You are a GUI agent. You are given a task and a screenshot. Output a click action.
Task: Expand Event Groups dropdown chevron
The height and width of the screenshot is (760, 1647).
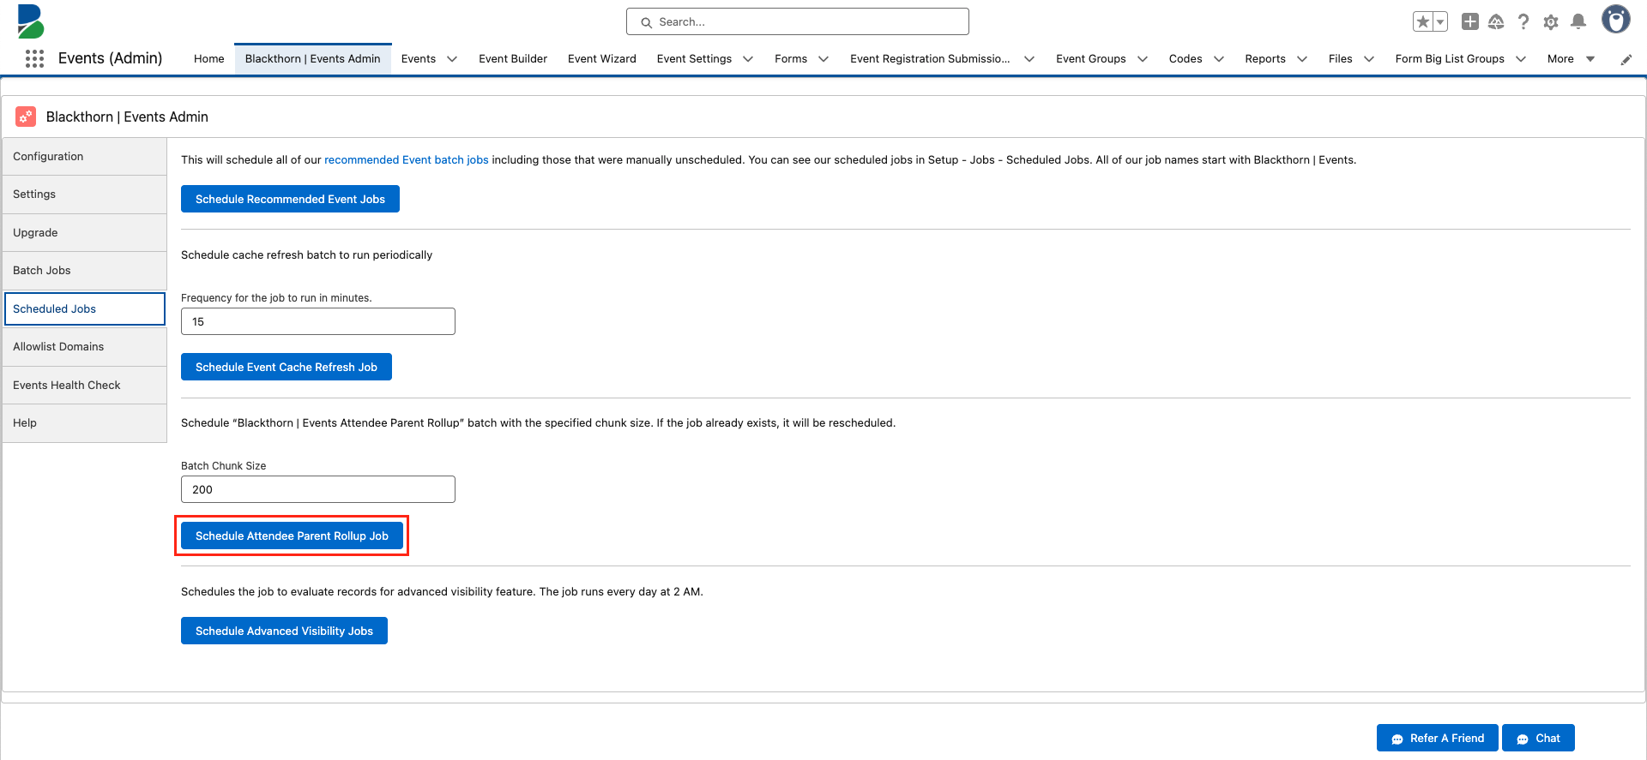tap(1143, 59)
